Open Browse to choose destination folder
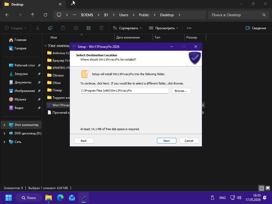The width and height of the screenshot is (272, 204). (181, 91)
